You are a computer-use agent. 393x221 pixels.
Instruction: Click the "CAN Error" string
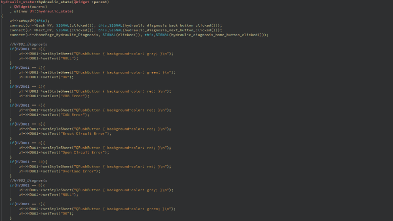[x=72, y=114]
